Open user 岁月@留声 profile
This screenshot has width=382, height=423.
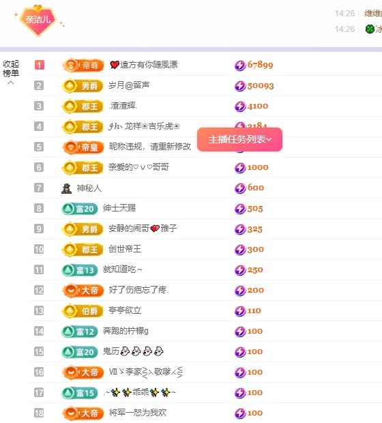[129, 85]
